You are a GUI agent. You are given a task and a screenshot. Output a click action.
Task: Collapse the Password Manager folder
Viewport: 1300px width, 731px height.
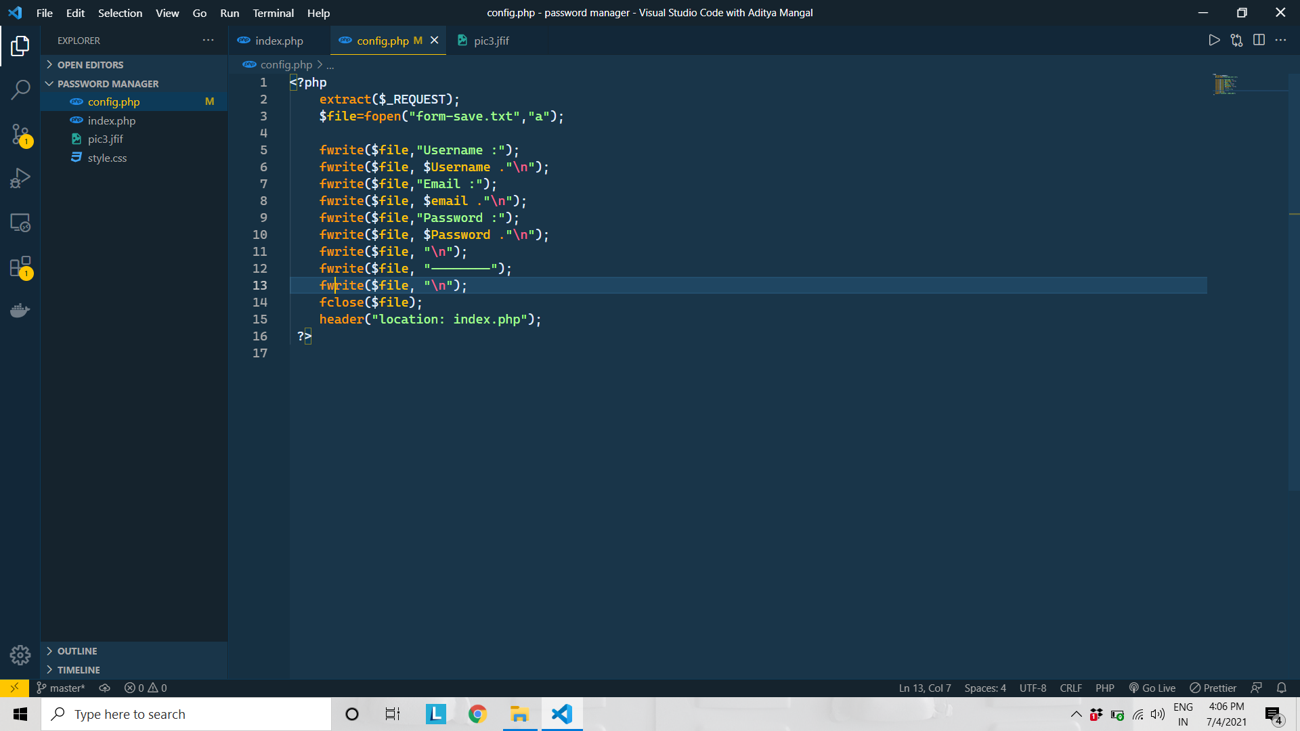(x=108, y=84)
